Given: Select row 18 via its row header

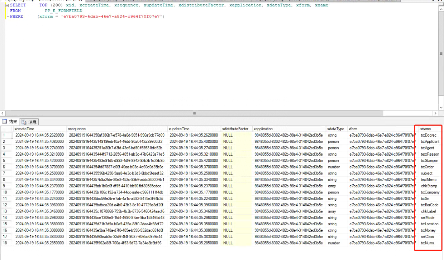Looking at the screenshot, I should point(5,243).
